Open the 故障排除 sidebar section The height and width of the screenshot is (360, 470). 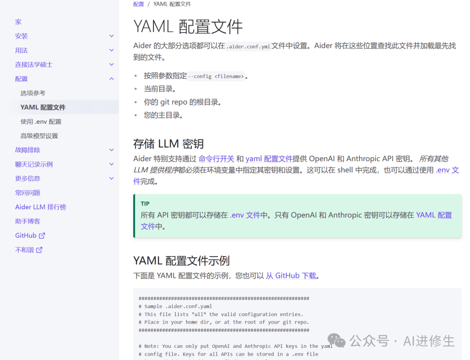pyautogui.click(x=27, y=150)
